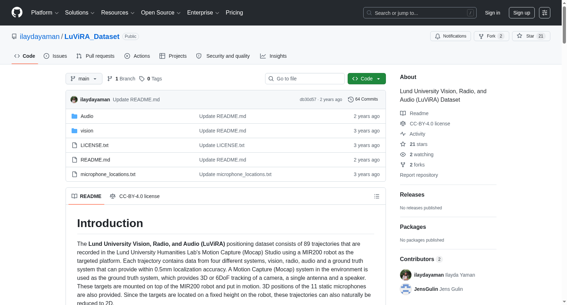567x305 pixels.
Task: Switch to the Security and quality tab
Action: 223,56
